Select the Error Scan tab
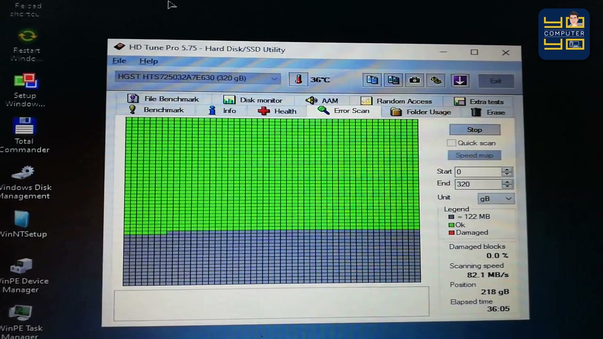603x339 pixels. (x=344, y=111)
